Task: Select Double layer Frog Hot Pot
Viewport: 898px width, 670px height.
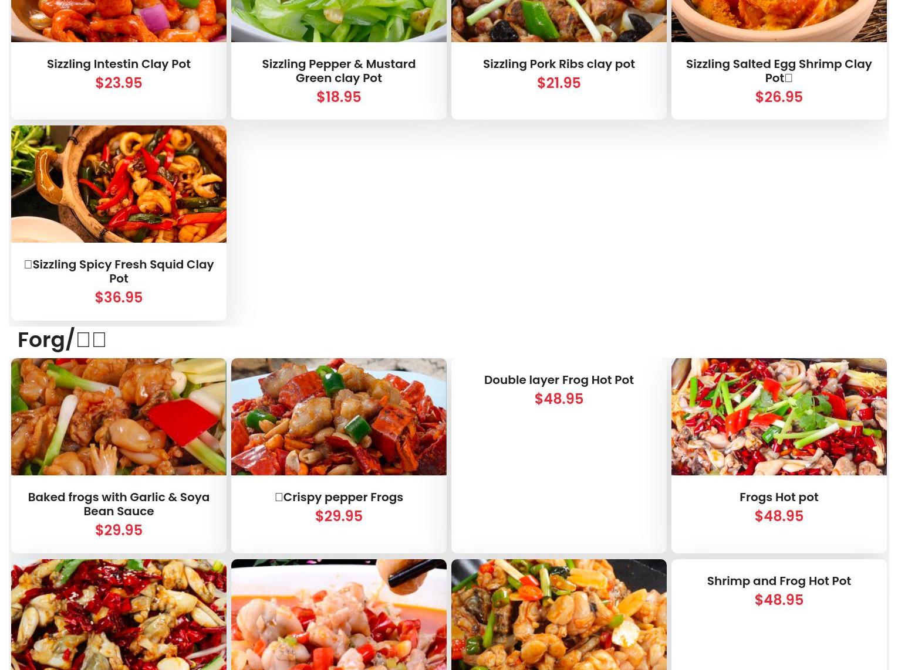Action: (559, 380)
